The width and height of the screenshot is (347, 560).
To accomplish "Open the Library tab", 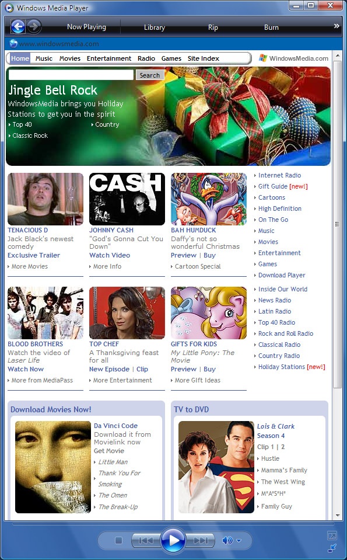I will (155, 27).
